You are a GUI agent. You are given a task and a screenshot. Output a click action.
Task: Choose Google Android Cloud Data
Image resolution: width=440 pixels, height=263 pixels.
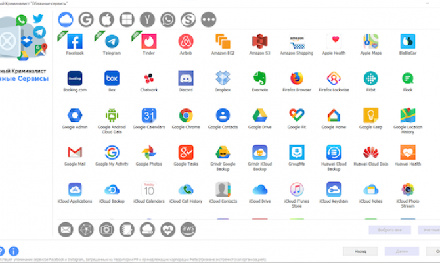tap(112, 116)
